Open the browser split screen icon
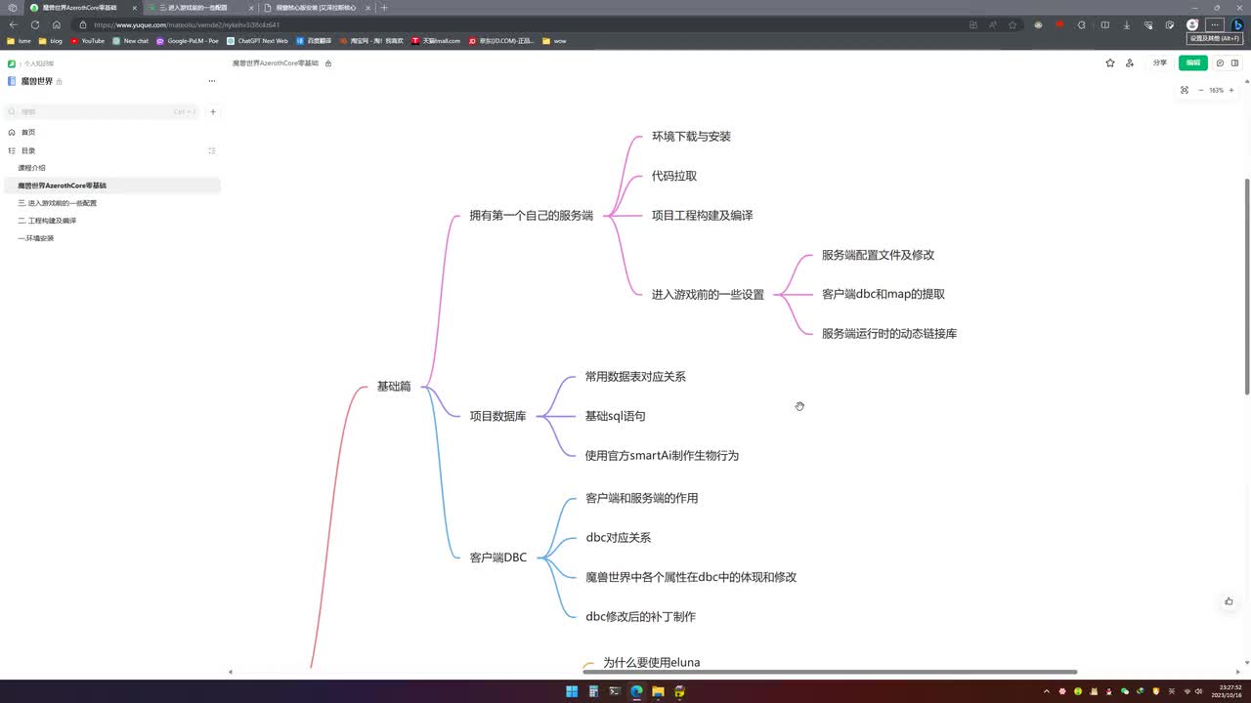The image size is (1251, 703). pos(1105,24)
